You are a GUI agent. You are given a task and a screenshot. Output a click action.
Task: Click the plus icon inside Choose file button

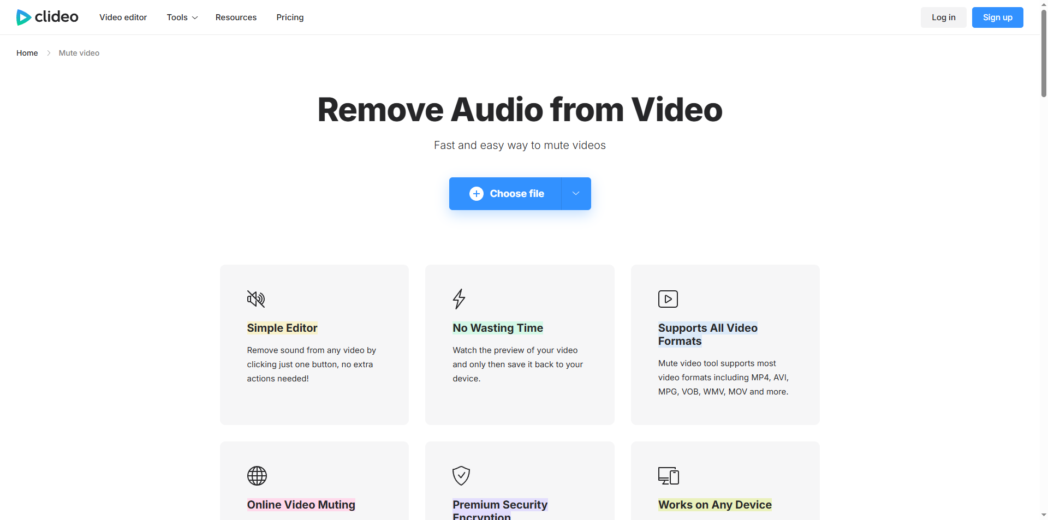(477, 193)
